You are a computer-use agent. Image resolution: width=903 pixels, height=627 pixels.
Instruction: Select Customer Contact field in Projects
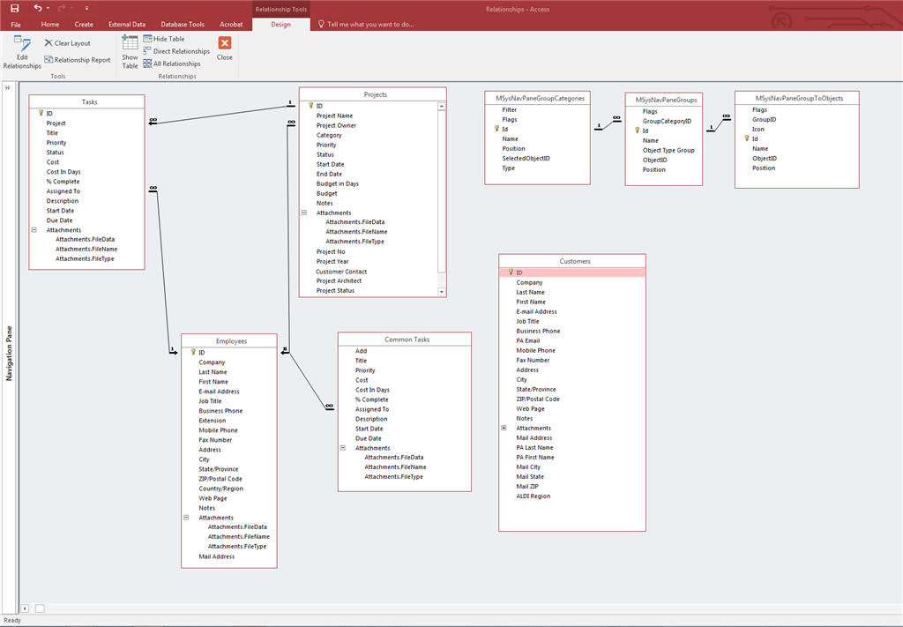tap(341, 272)
